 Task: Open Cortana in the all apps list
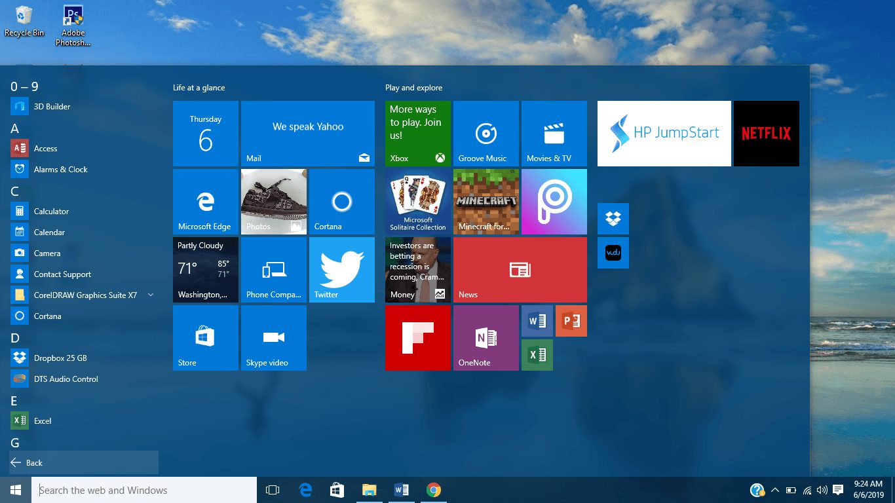coord(84,316)
